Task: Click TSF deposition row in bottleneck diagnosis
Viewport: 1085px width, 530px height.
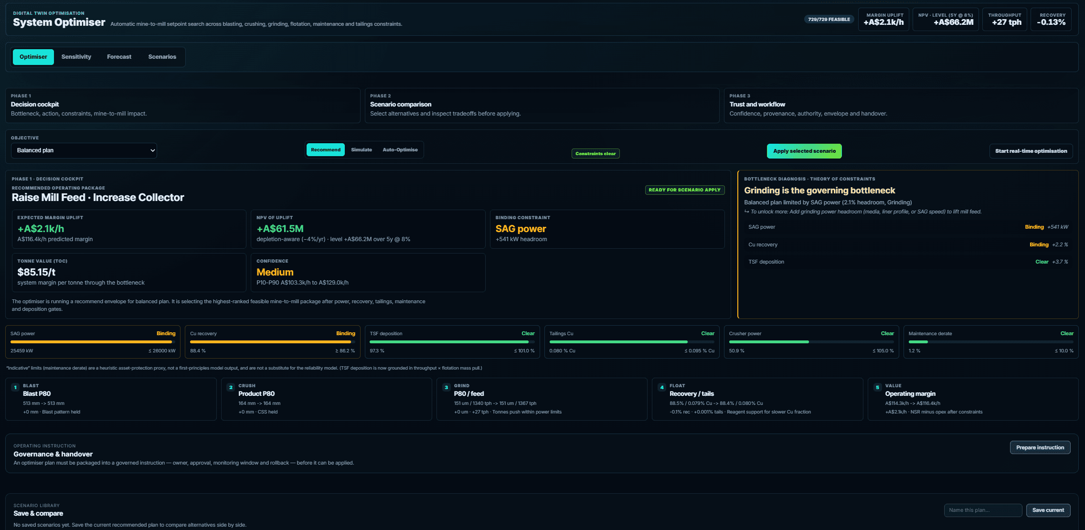Action: tap(908, 262)
